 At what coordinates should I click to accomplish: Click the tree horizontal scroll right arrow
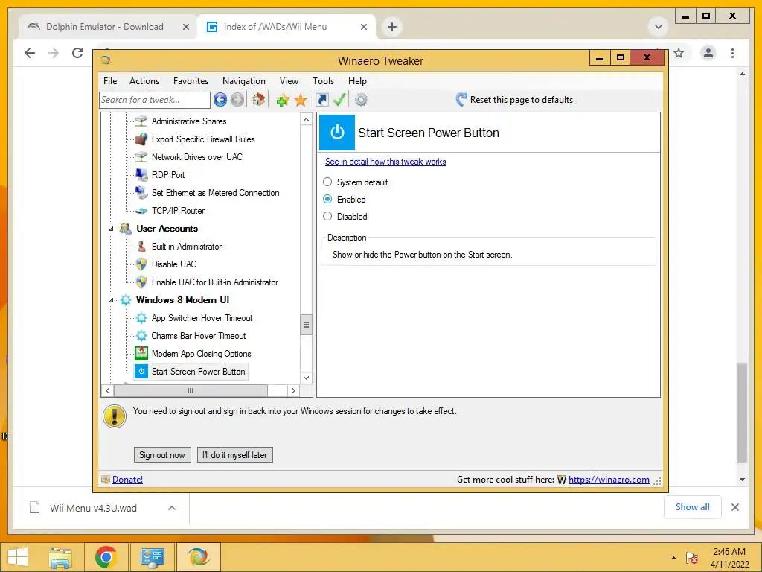pyautogui.click(x=293, y=390)
